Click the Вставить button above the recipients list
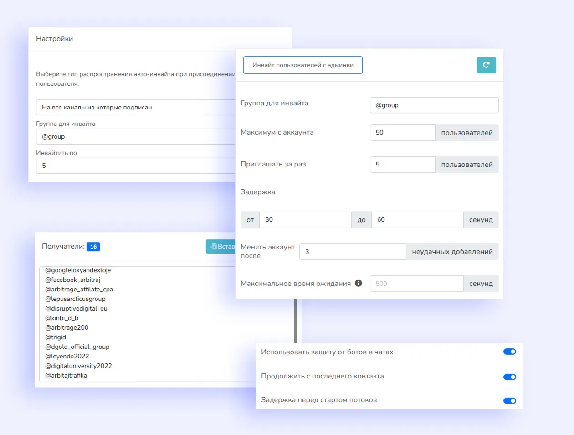The width and height of the screenshot is (574, 435). tap(223, 246)
